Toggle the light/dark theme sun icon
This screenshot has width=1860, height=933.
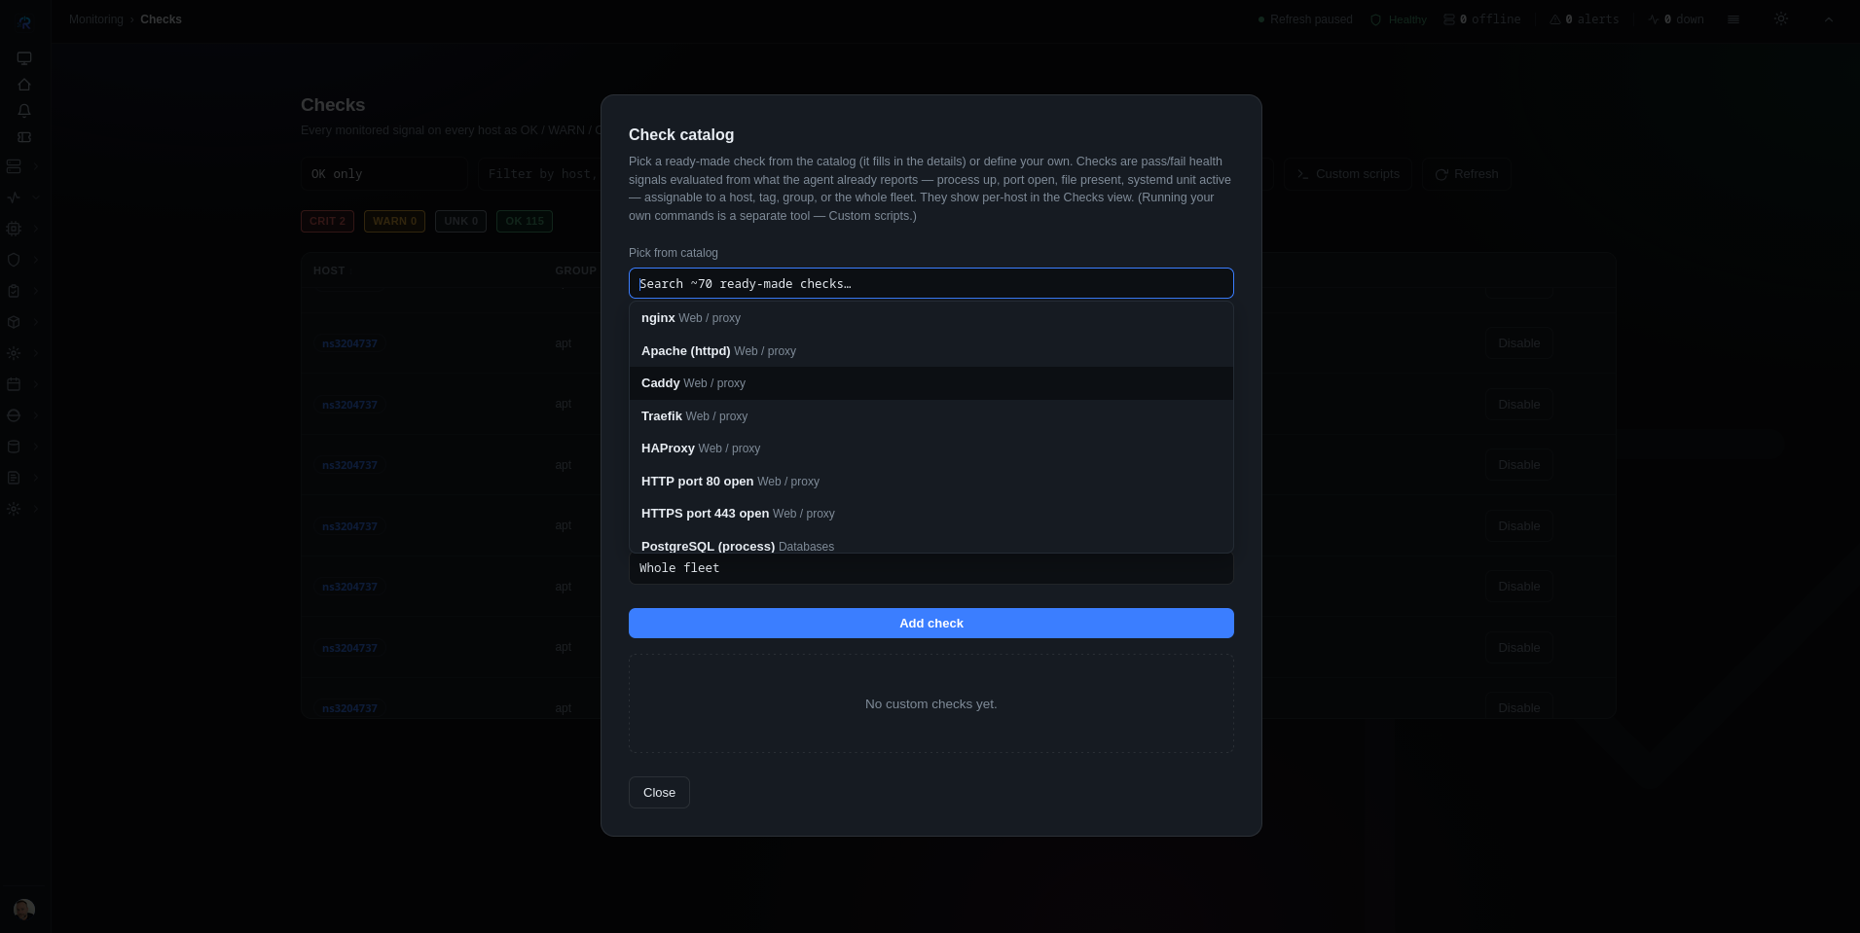(1780, 19)
